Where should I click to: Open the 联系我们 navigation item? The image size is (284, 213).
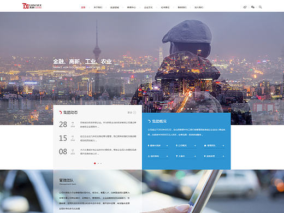182,7
